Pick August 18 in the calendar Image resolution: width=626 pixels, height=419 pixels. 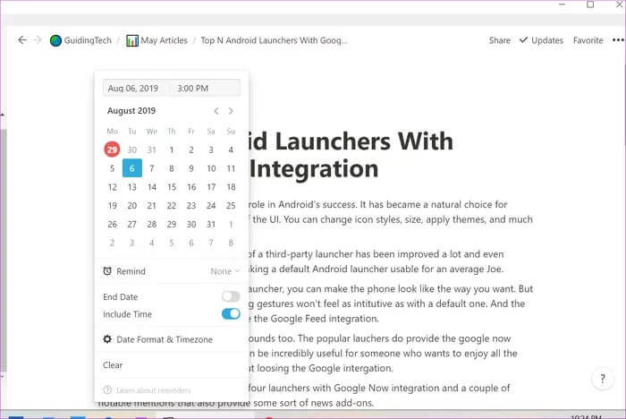coord(231,187)
